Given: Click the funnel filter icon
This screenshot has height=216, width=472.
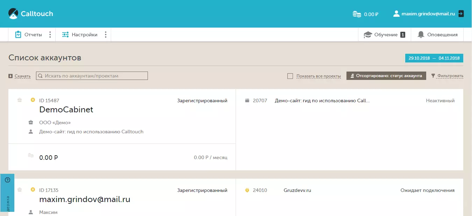Looking at the screenshot, I should 433,76.
